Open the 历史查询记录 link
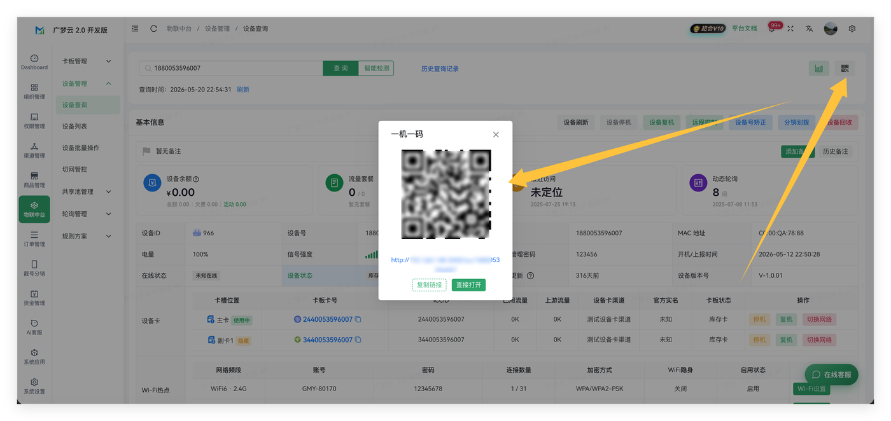Viewport: 891px width, 421px height. [x=440, y=69]
